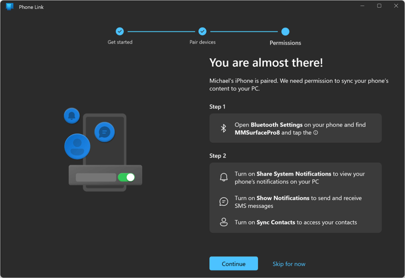The height and width of the screenshot is (278, 405).
Task: Select the Pair devices step checkmark
Action: pos(202,32)
